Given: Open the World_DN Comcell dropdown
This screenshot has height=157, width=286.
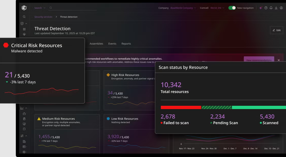Looking at the screenshot, I should click(x=217, y=8).
